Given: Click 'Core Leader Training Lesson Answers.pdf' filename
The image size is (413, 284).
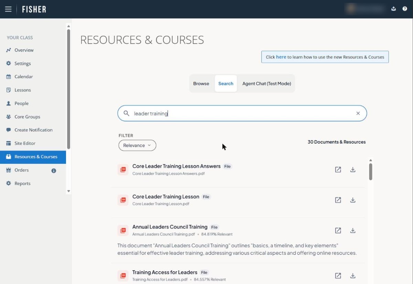Looking at the screenshot, I should click(169, 174).
